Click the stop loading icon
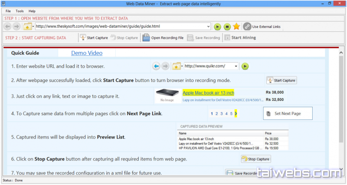The width and height of the screenshot is (347, 185). pyautogui.click(x=227, y=26)
